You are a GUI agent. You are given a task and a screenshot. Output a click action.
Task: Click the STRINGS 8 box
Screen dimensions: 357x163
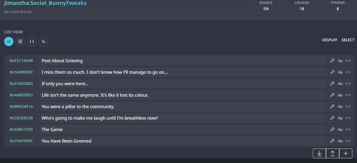(x=338, y=6)
